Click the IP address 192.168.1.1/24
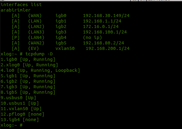Viewport: 182px width, 129px height. click(102, 21)
